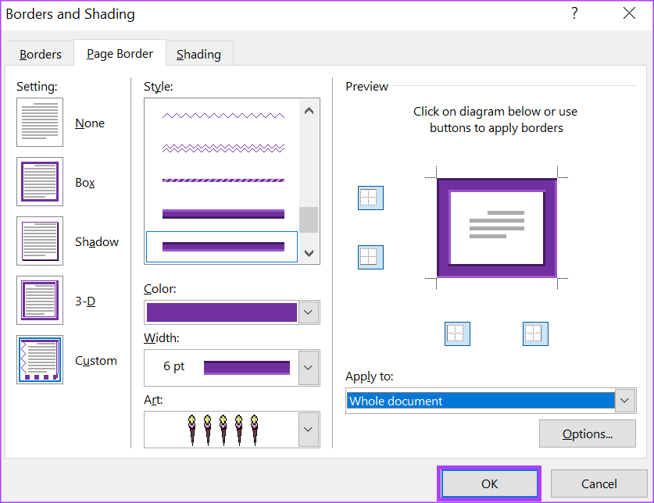Select the Box border setting

[40, 181]
